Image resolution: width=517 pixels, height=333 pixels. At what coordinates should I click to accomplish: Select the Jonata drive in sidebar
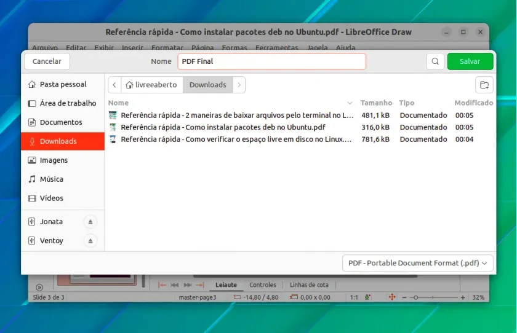[51, 222]
